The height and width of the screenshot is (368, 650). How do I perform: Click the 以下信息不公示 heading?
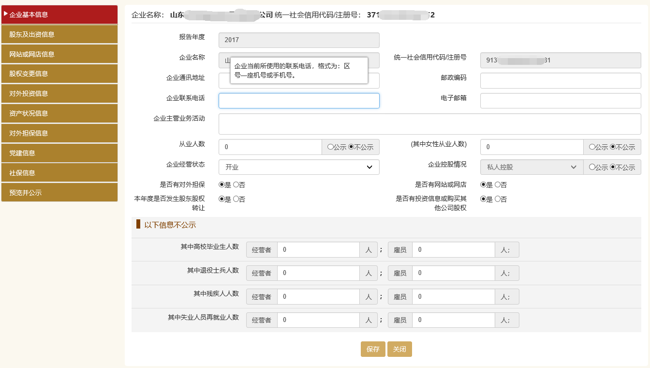(170, 225)
